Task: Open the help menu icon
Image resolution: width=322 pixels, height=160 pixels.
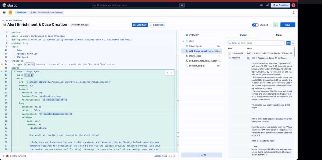Action: (x=261, y=5)
